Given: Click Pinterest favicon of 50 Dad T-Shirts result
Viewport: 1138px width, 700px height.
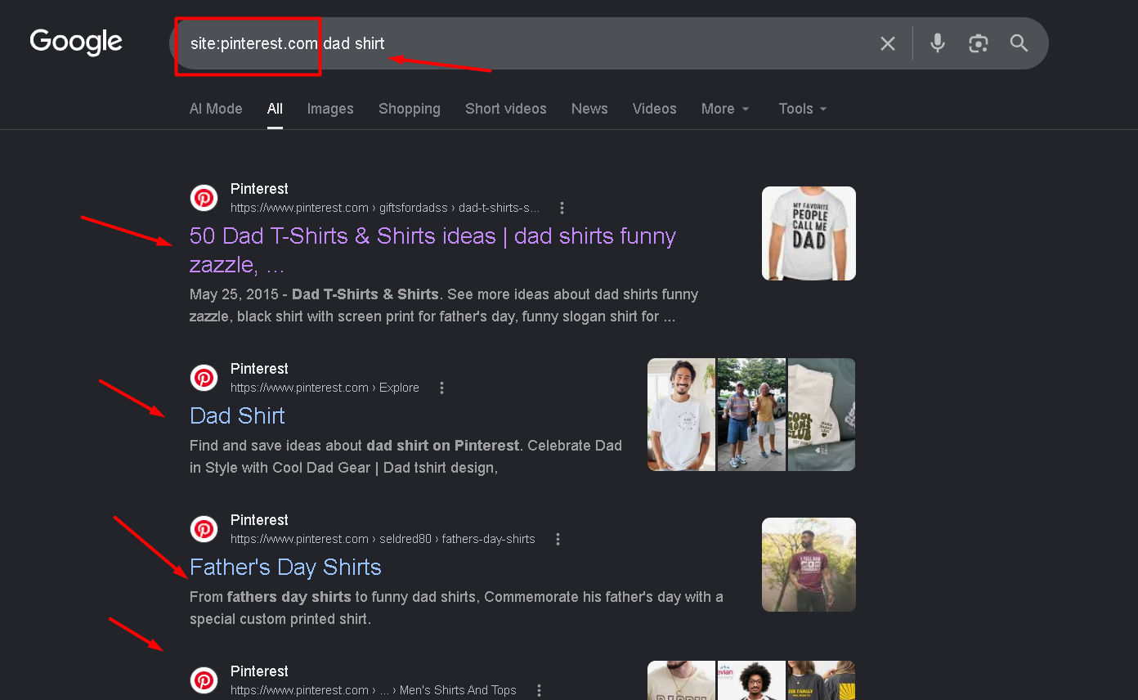Looking at the screenshot, I should point(204,198).
